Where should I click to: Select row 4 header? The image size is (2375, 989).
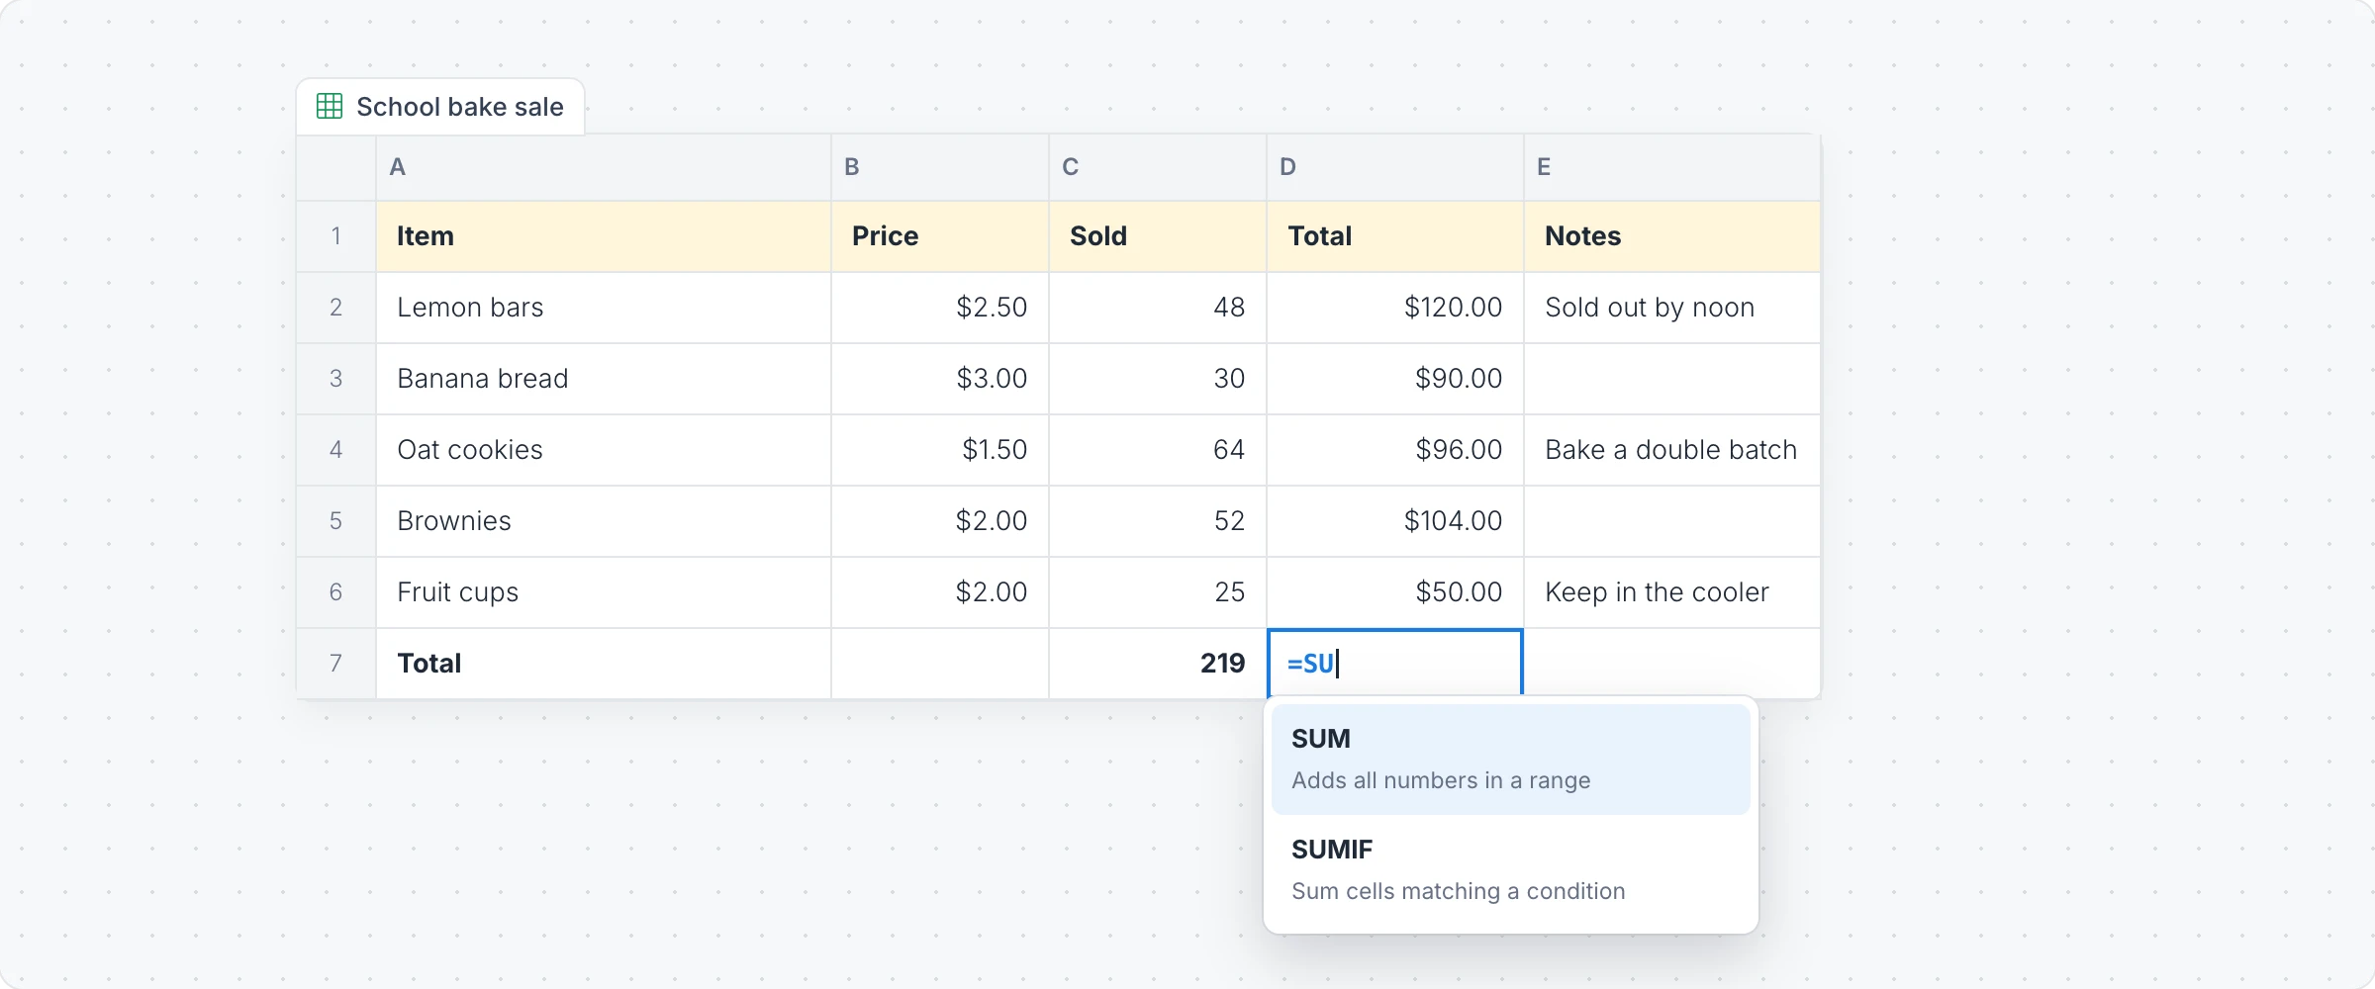point(336,450)
